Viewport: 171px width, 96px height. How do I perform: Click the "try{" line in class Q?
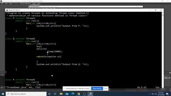pyautogui.click(x=39, y=46)
